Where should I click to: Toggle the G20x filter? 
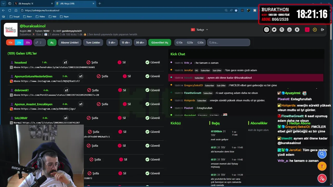point(190,42)
